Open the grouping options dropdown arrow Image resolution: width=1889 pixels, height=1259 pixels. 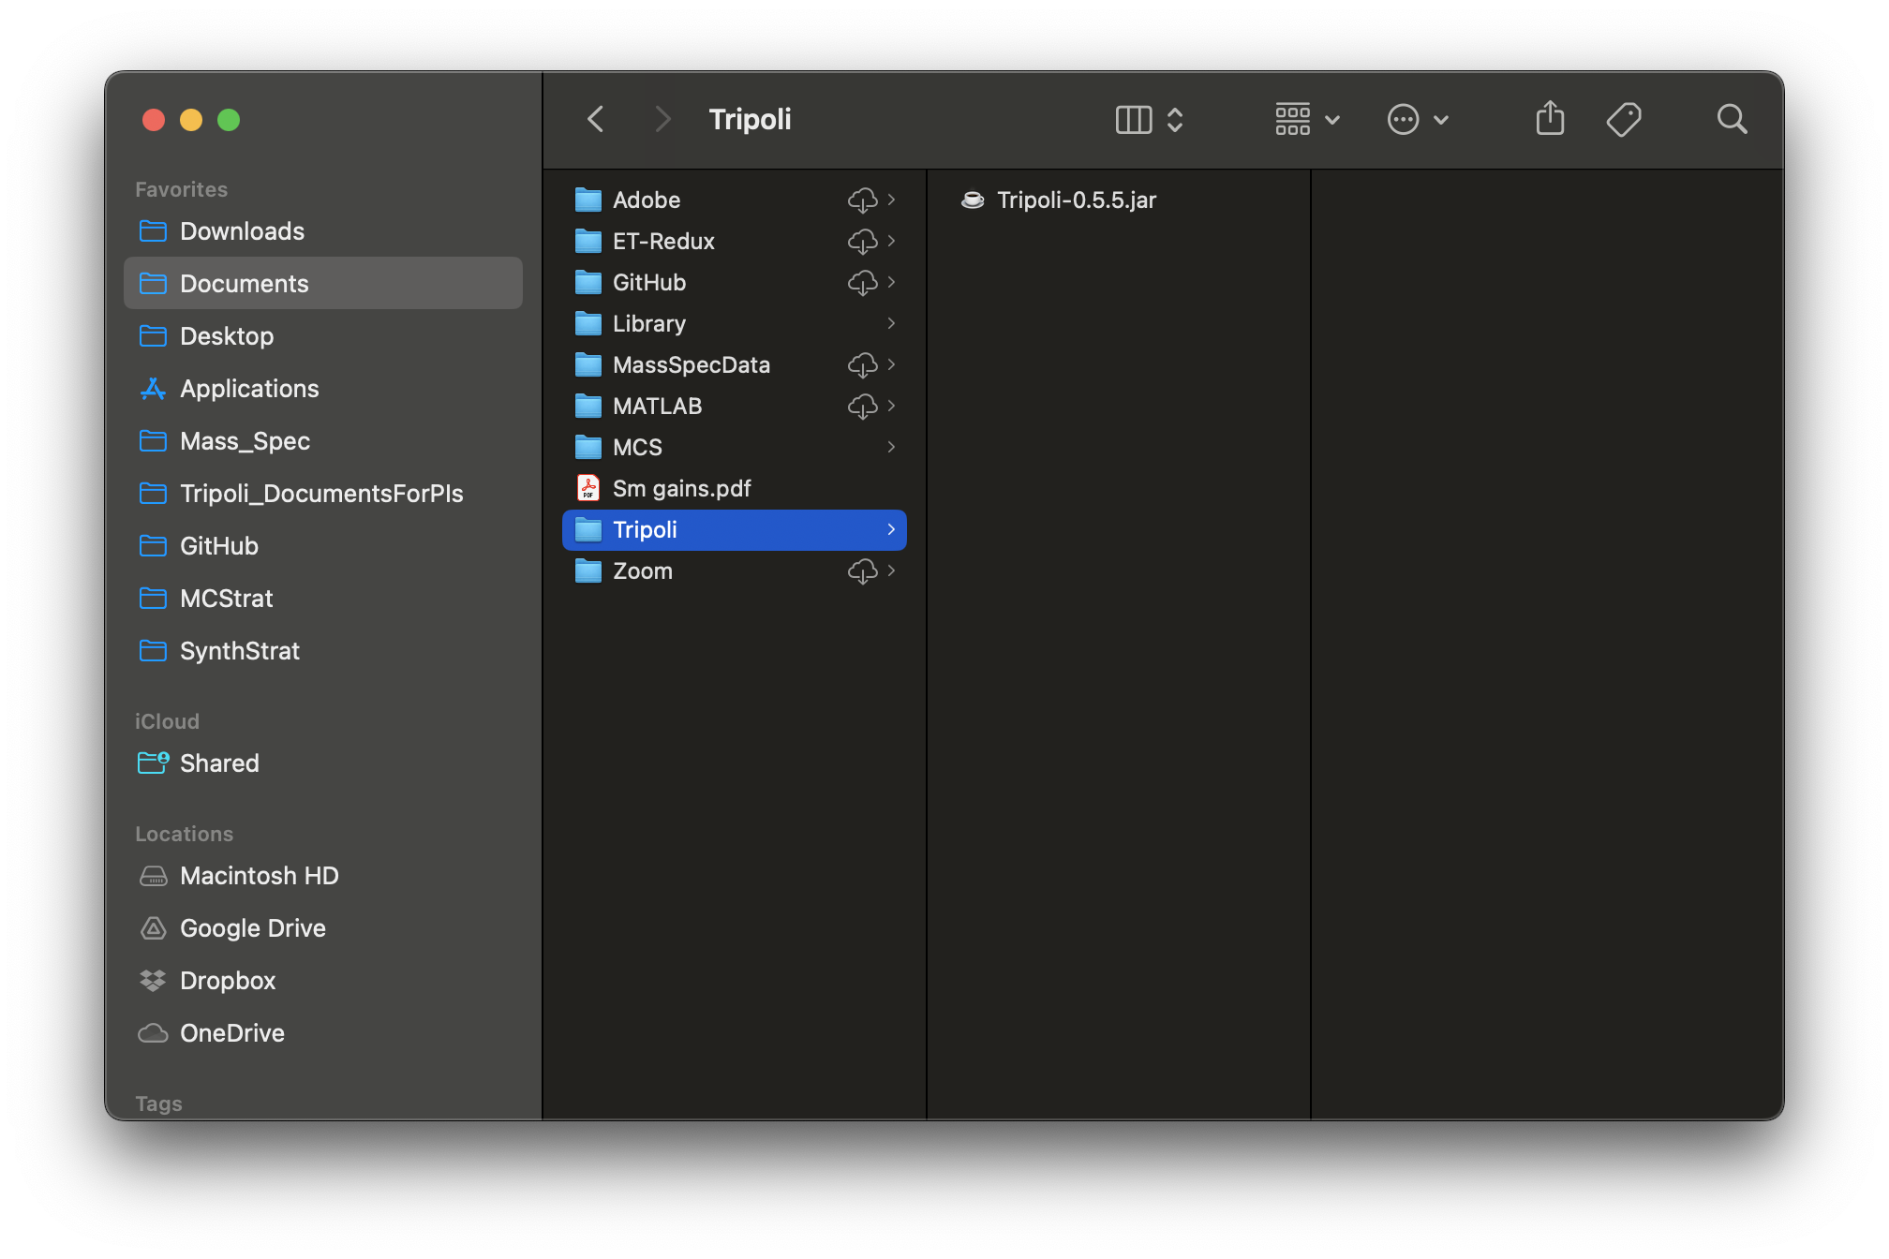1332,120
